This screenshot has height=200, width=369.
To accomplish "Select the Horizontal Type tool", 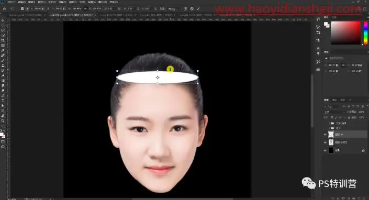I will click(3, 101).
